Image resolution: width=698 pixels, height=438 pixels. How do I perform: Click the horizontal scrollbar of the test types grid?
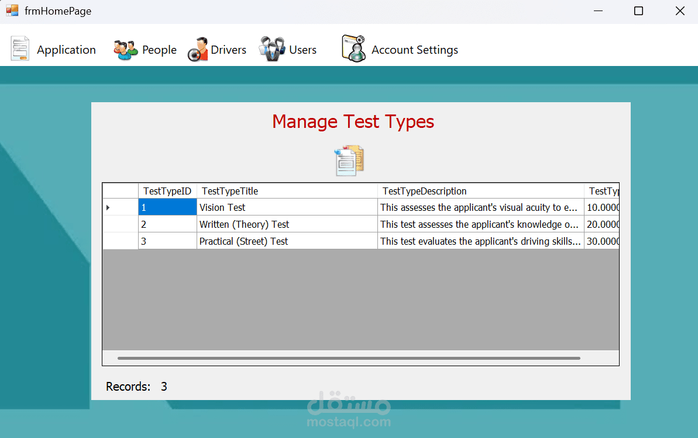click(349, 358)
